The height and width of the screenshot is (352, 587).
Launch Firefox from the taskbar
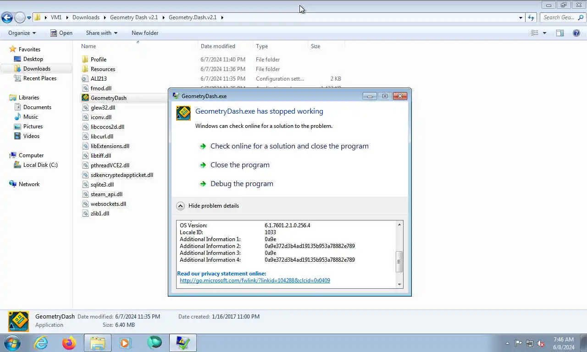click(x=69, y=343)
